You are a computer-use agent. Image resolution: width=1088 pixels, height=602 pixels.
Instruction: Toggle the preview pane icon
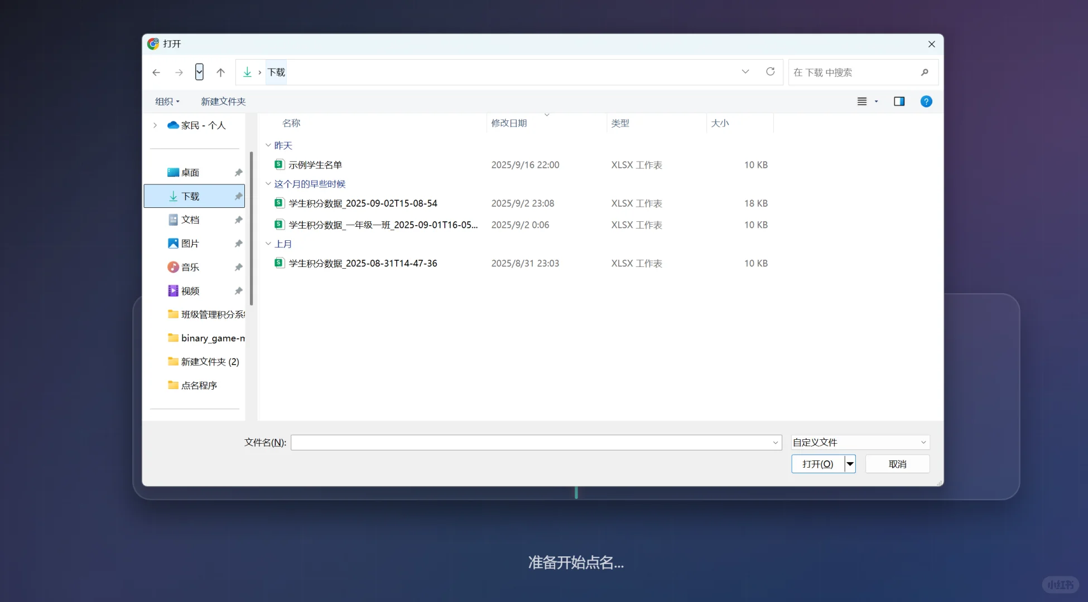coord(899,101)
